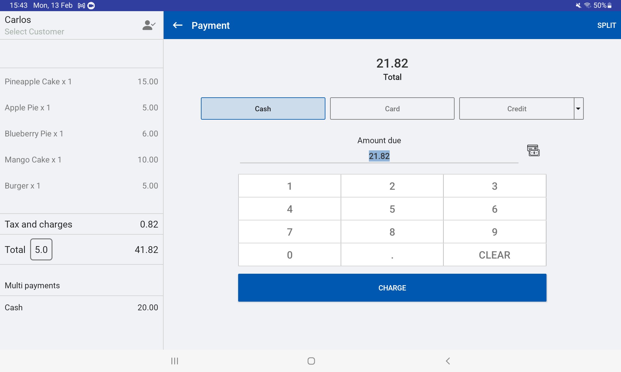Tap the Wi-Fi icon in status bar
Viewport: 621px width, 372px height.
tap(587, 6)
